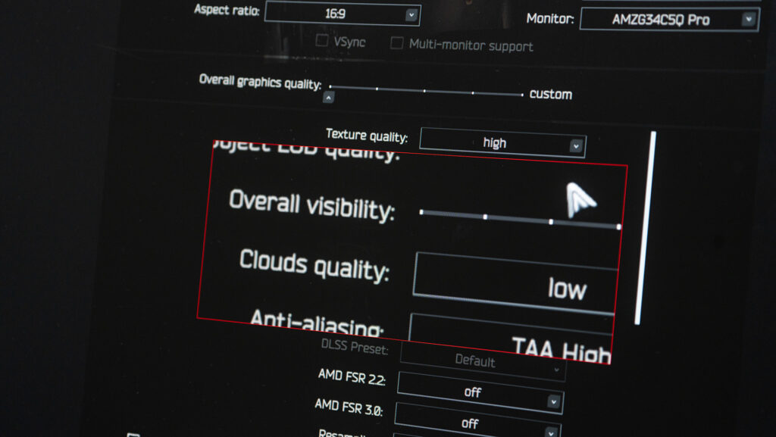Viewport: 776px width, 437px height.
Task: Open the AMD FSR 3.0 field showing off
Action: pyautogui.click(x=468, y=422)
